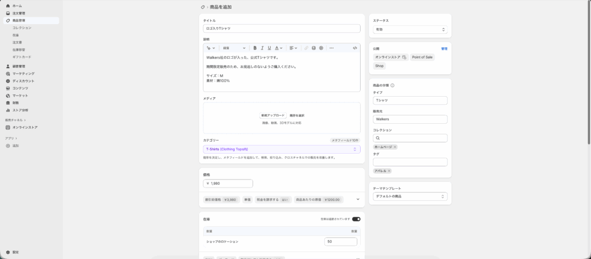Expand the additional pricing details chevron
This screenshot has width=591, height=259.
pos(358,200)
